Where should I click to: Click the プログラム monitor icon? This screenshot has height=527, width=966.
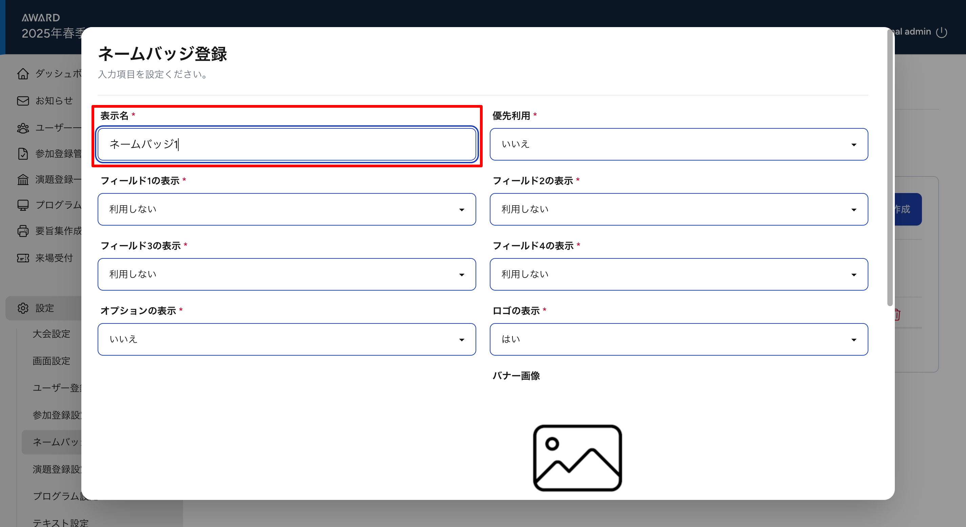point(23,205)
